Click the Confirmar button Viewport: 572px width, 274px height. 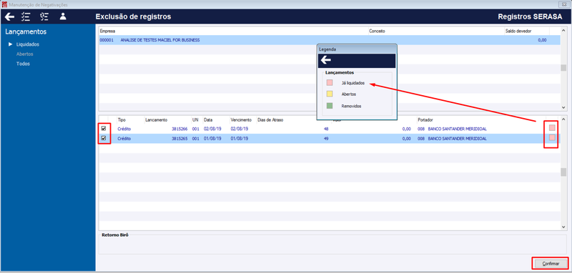[551, 263]
